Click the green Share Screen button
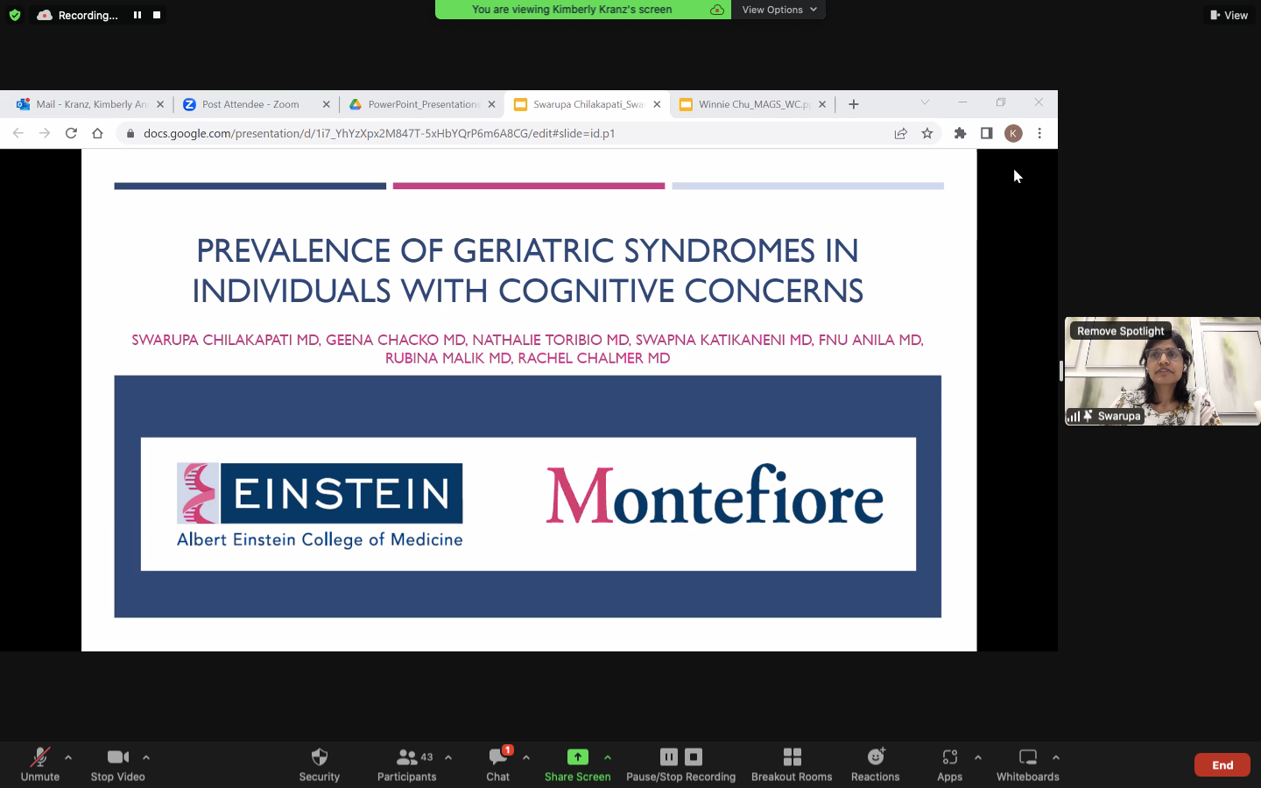The width and height of the screenshot is (1261, 788). click(x=578, y=764)
